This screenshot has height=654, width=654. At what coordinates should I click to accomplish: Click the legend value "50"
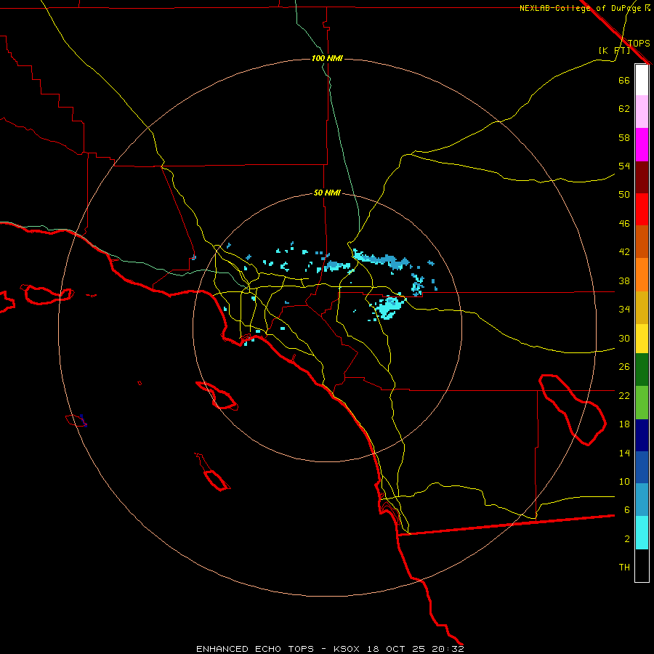624,194
